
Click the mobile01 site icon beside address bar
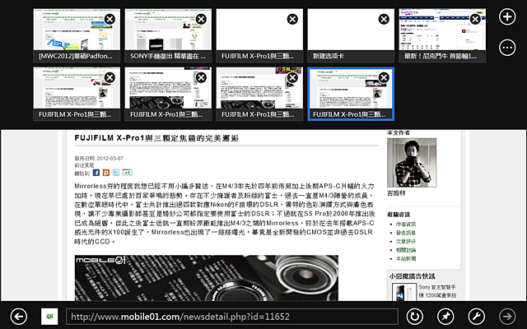[x=49, y=316]
